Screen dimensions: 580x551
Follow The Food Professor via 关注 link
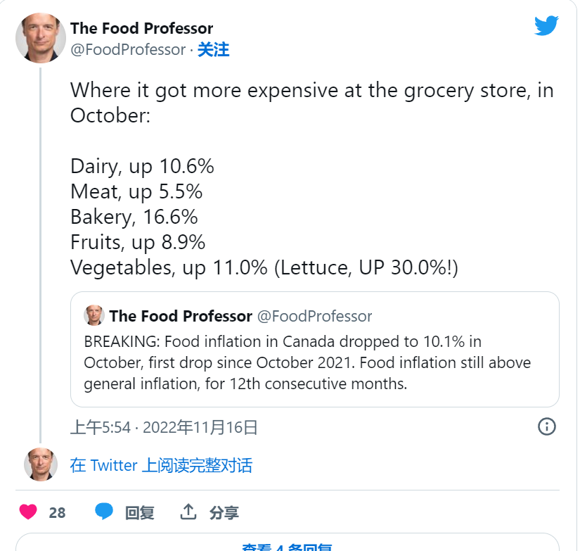214,50
